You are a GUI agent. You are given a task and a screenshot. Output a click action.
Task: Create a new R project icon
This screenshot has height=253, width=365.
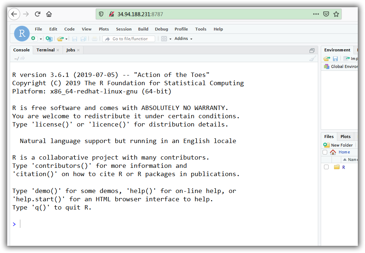click(x=49, y=39)
